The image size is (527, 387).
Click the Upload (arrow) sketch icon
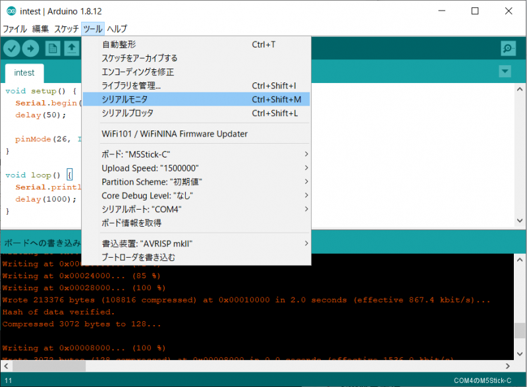pos(31,48)
